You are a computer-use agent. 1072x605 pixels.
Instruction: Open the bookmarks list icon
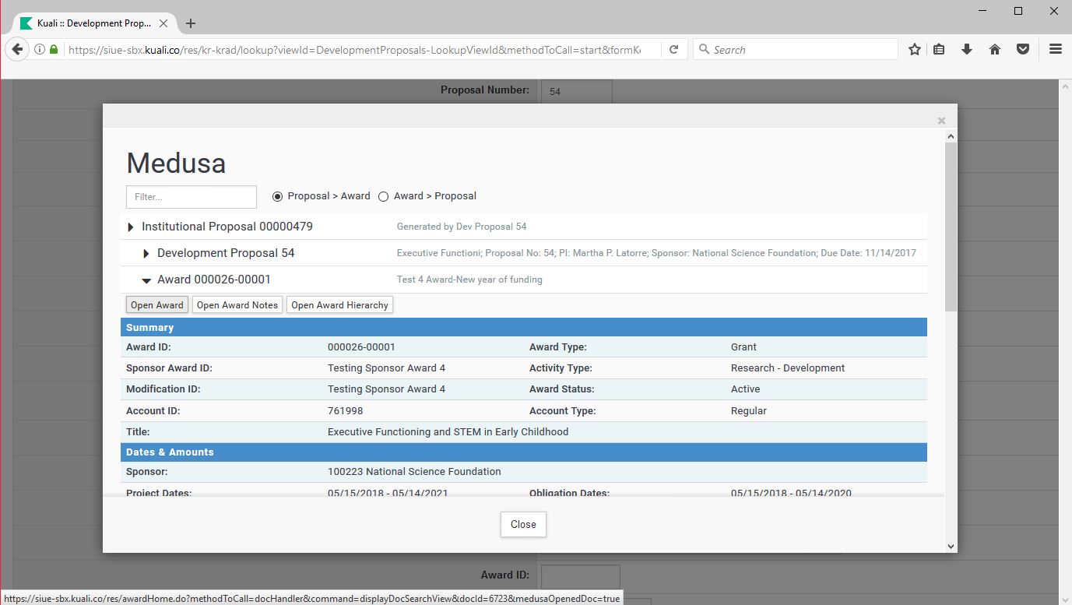(940, 49)
